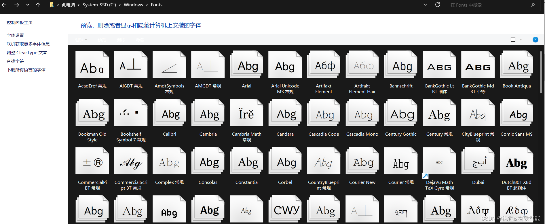
Task: Select the Cascadia Code font icon
Action: [x=324, y=113]
